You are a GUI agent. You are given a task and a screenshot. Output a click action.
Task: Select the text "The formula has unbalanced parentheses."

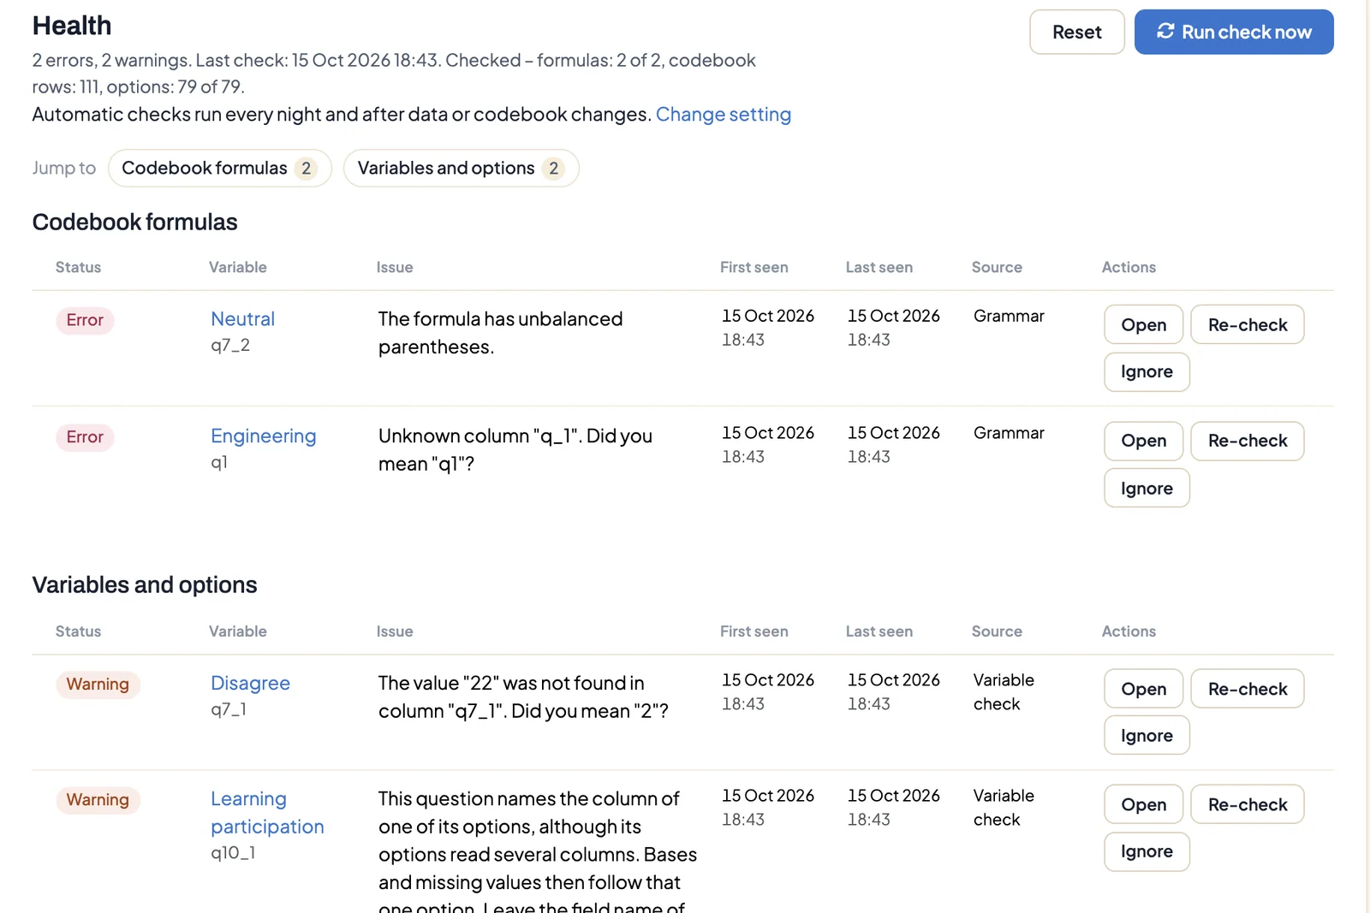point(501,333)
